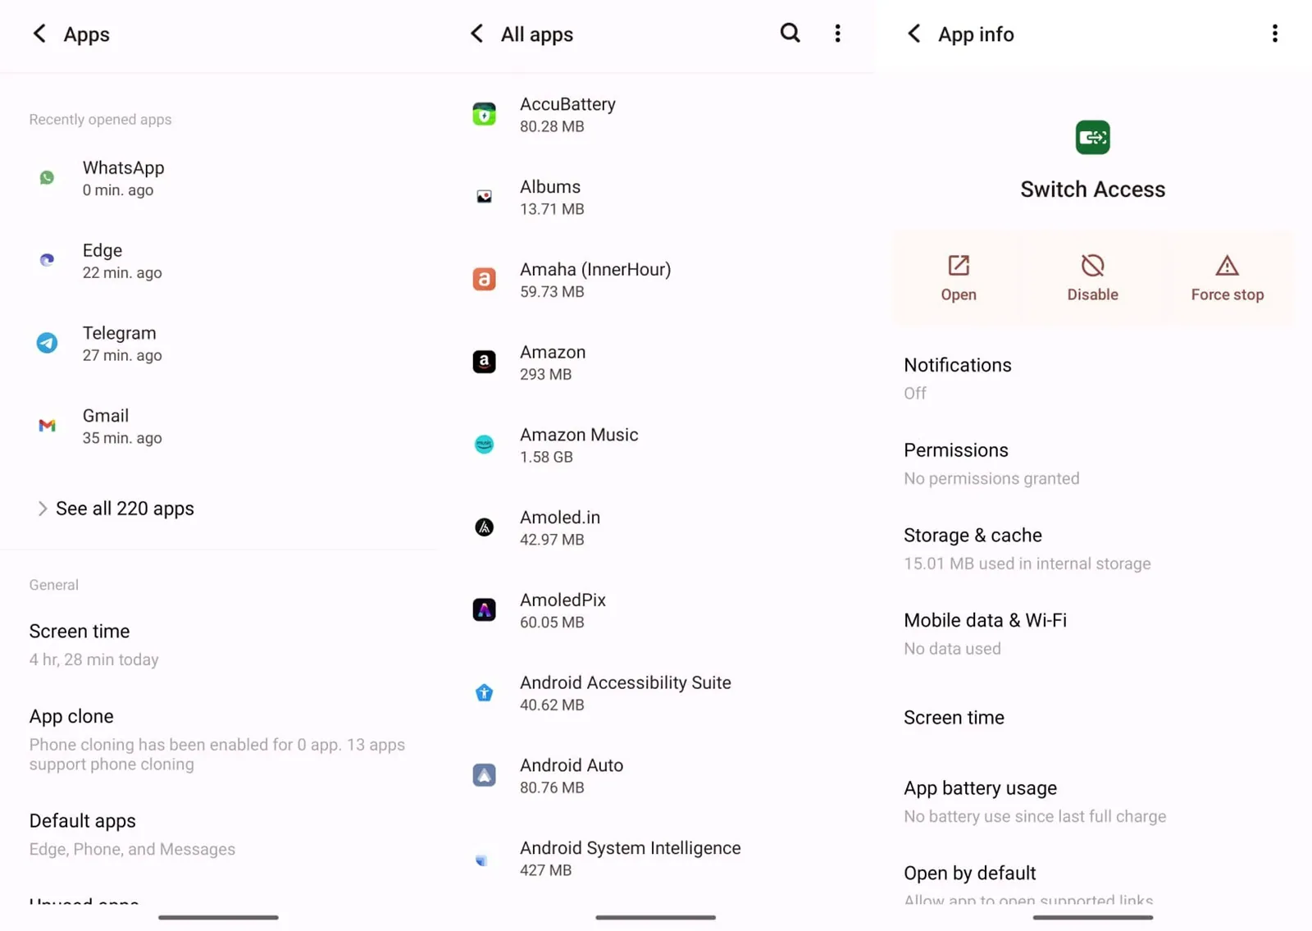
Task: Tap the Edge app icon
Action: [47, 261]
